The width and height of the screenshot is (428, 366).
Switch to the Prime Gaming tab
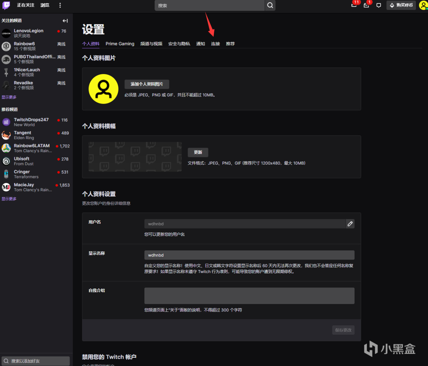[x=120, y=44]
